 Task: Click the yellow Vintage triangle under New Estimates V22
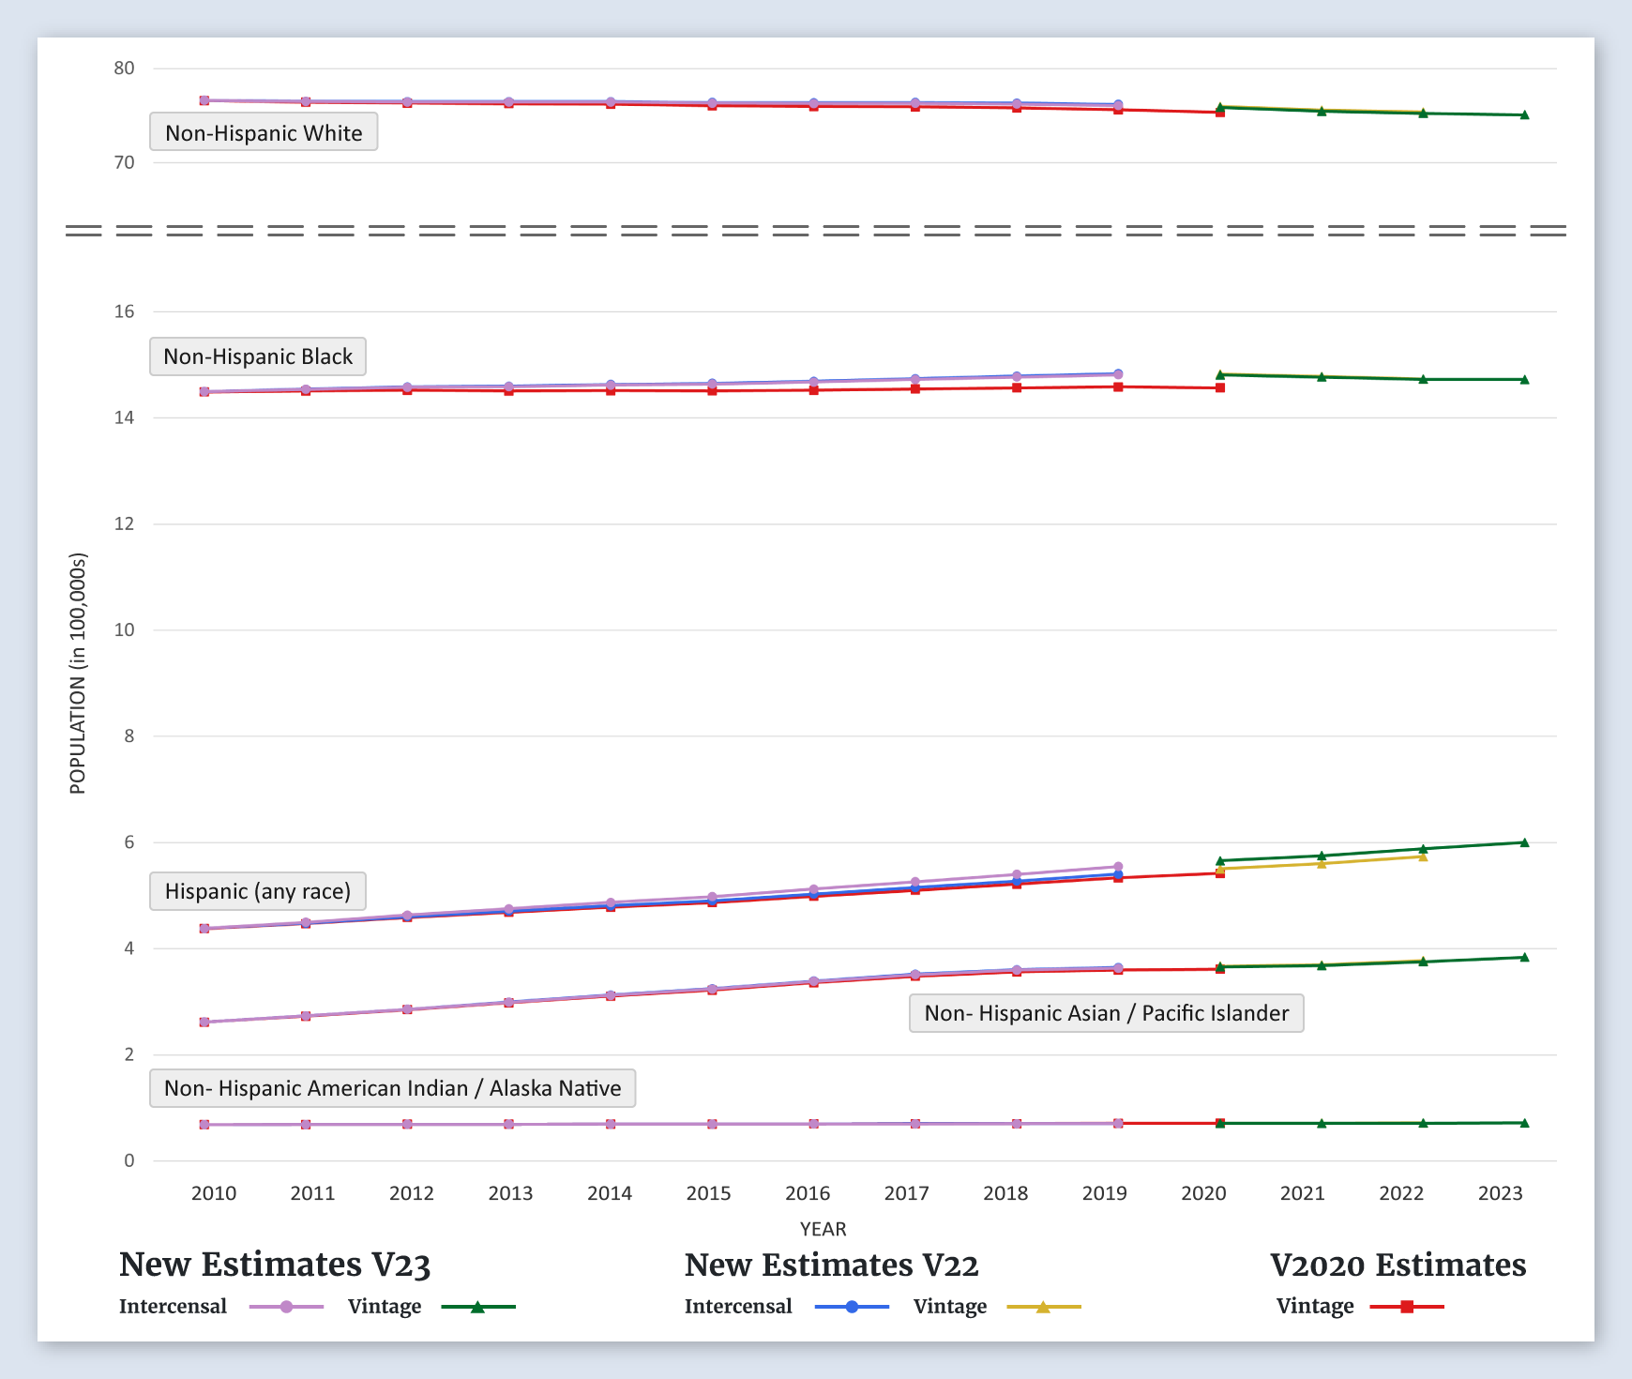tap(1043, 1307)
